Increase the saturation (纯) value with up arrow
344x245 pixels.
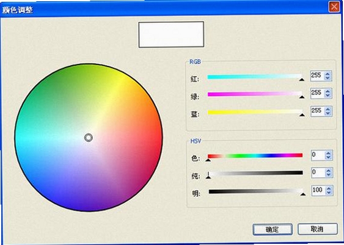(x=328, y=171)
